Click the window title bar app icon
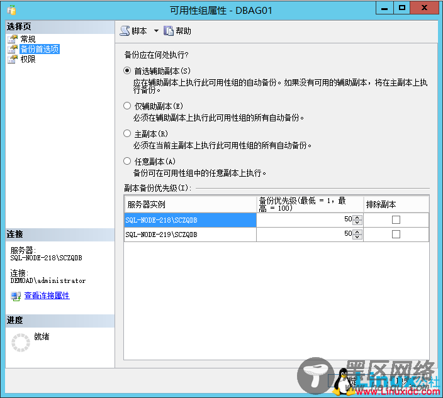The height and width of the screenshot is (398, 443). tap(11, 10)
